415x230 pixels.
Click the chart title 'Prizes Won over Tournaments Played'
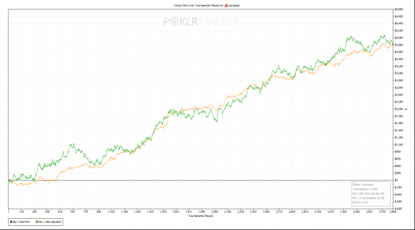click(197, 5)
